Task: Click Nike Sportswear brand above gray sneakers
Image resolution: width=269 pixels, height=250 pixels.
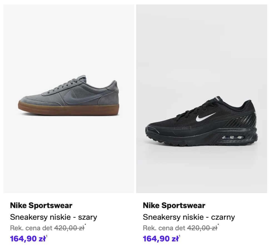Action: (x=41, y=206)
